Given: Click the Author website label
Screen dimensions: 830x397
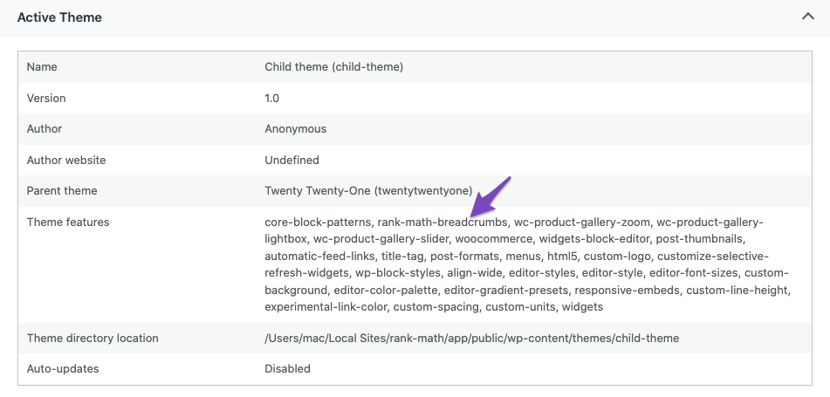Looking at the screenshot, I should point(66,160).
